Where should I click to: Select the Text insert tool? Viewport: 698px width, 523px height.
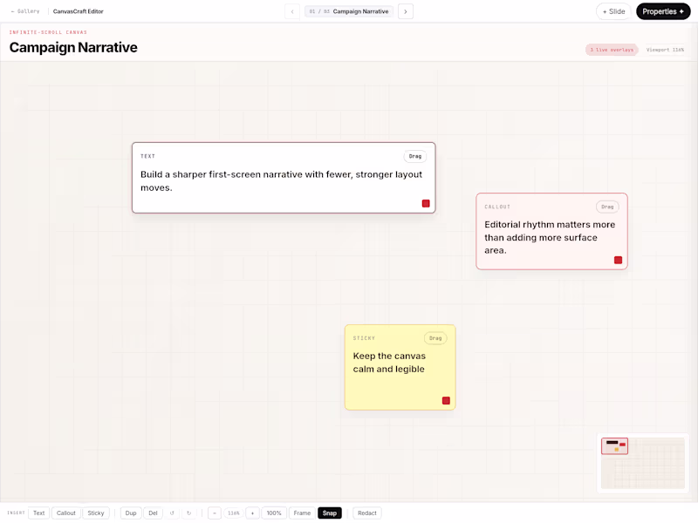[x=38, y=513]
